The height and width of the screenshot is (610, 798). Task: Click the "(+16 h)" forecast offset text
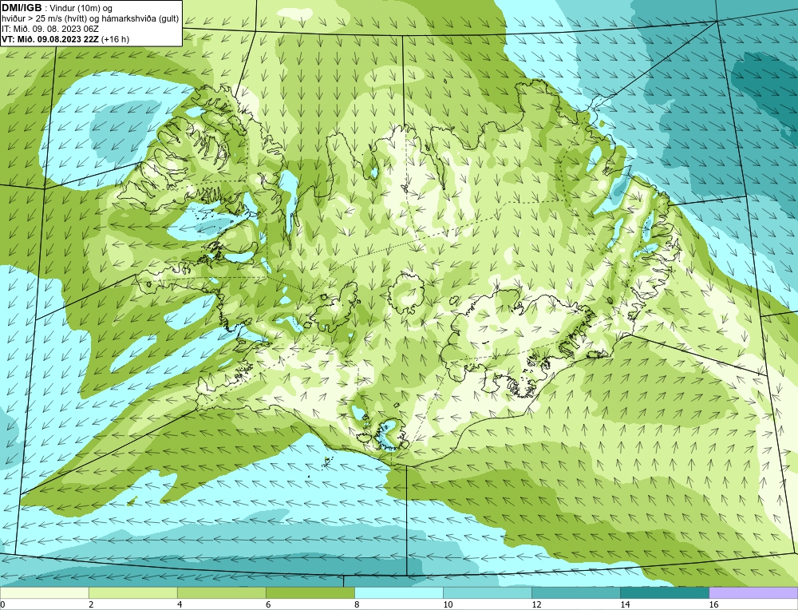[115, 39]
